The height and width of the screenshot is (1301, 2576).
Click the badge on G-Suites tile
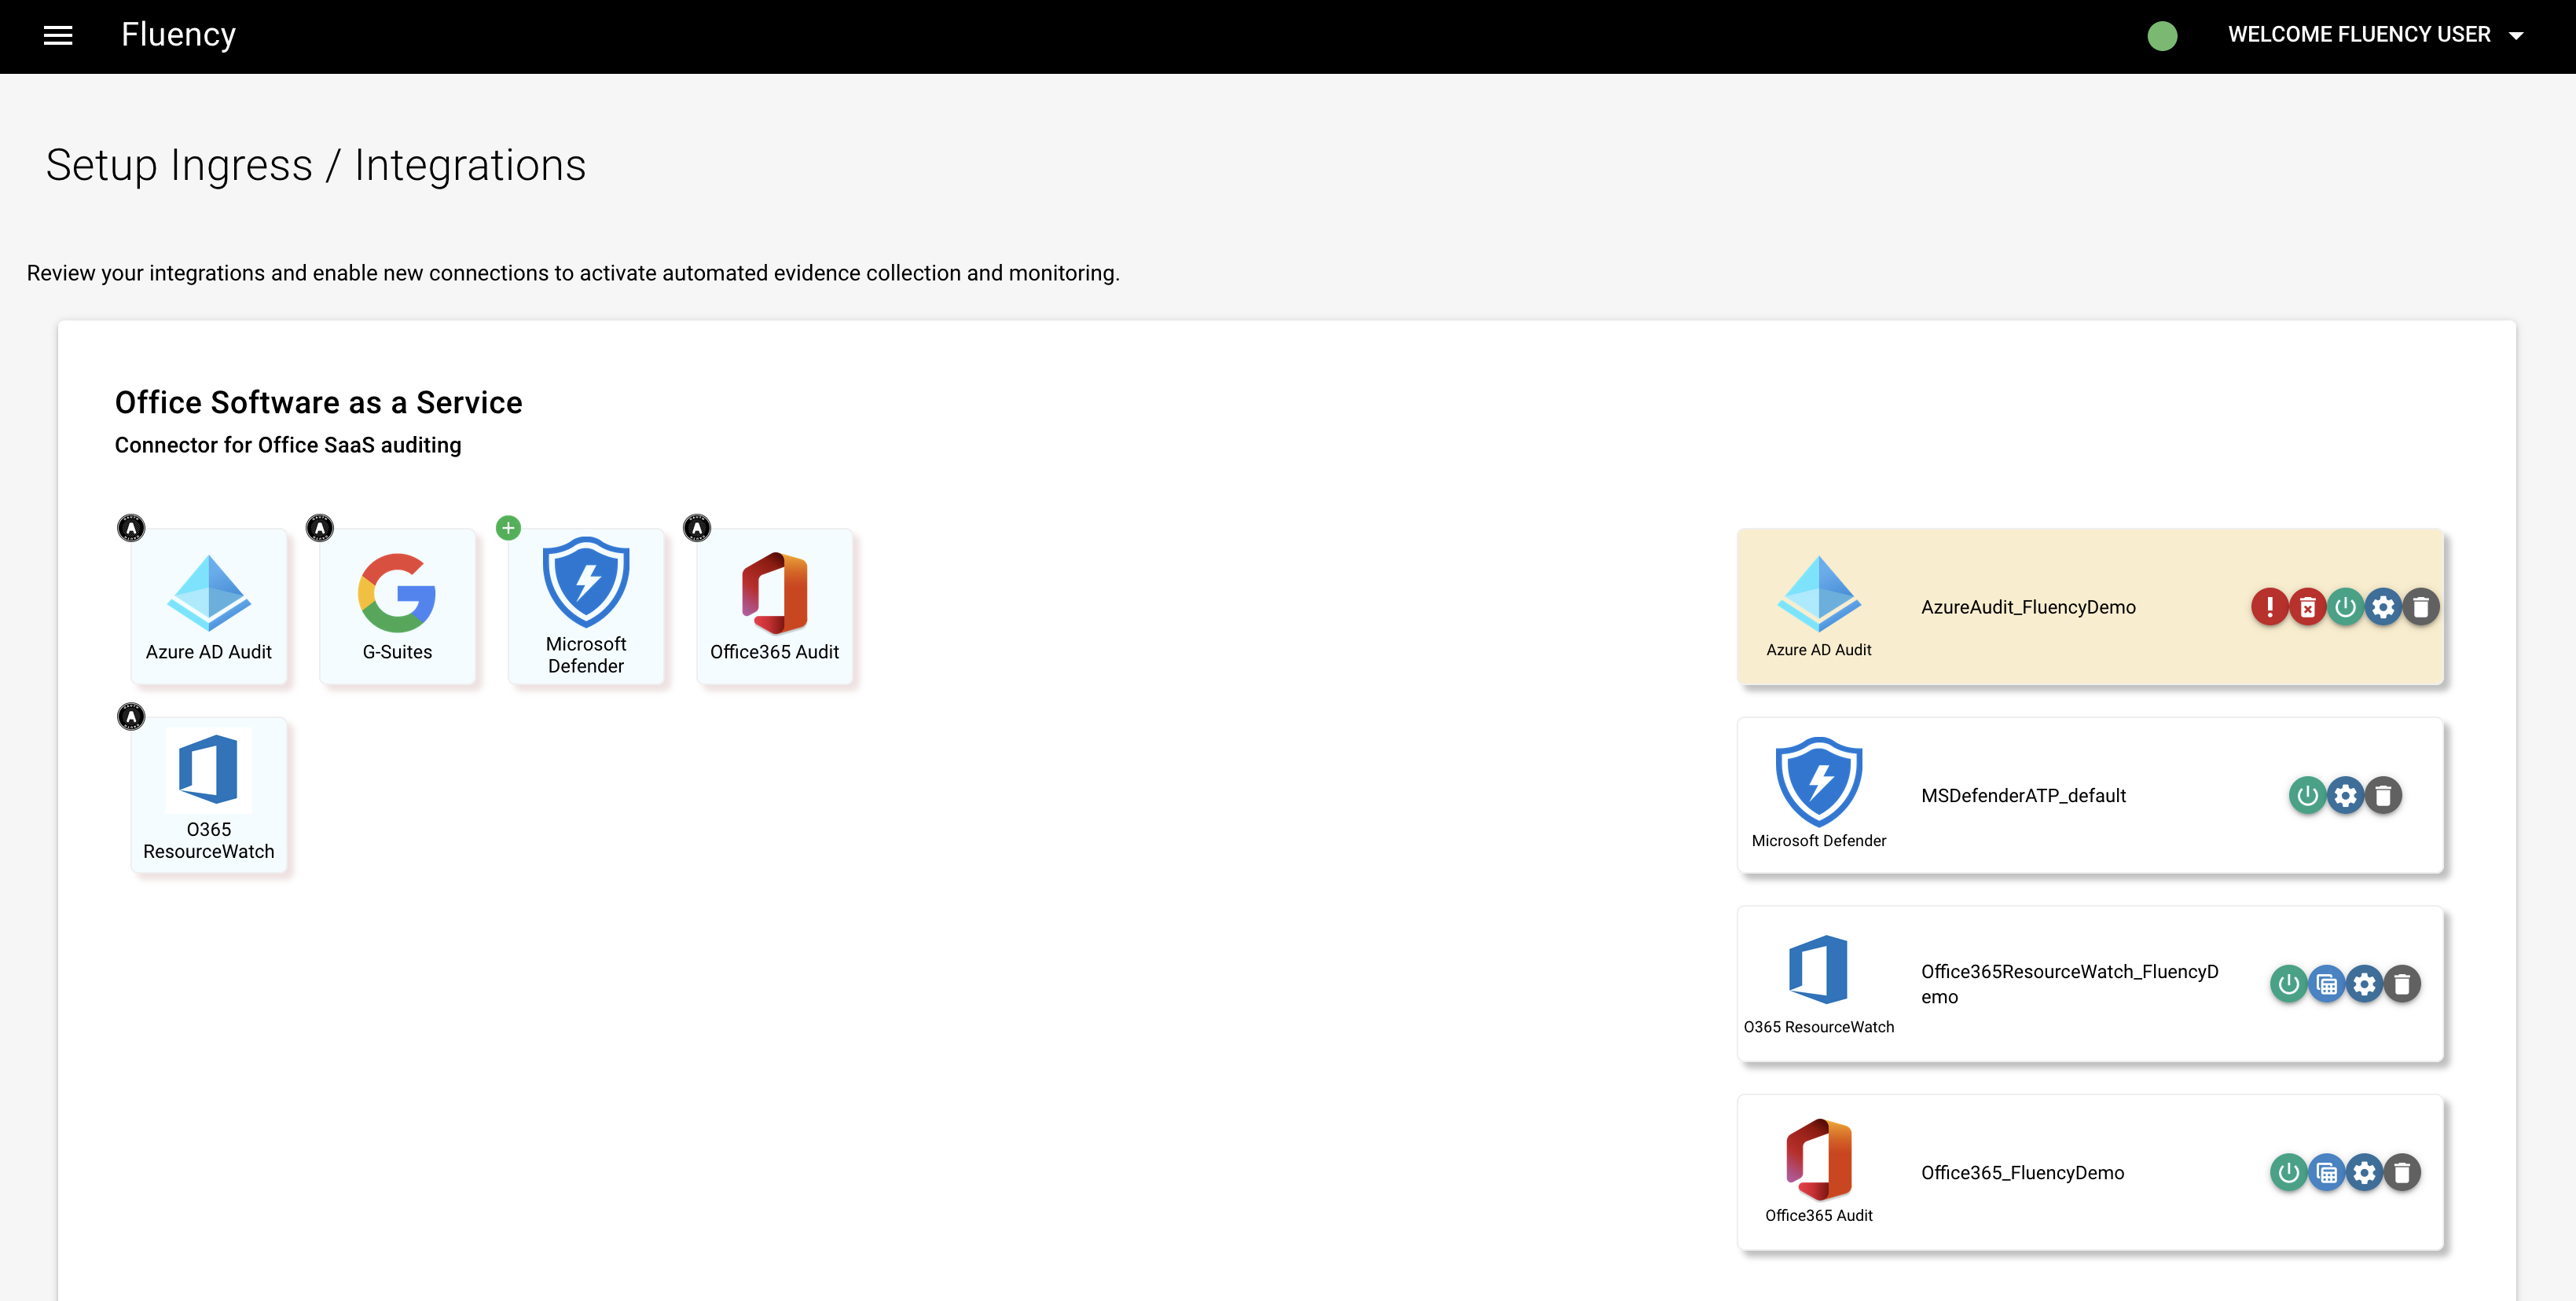[x=319, y=527]
